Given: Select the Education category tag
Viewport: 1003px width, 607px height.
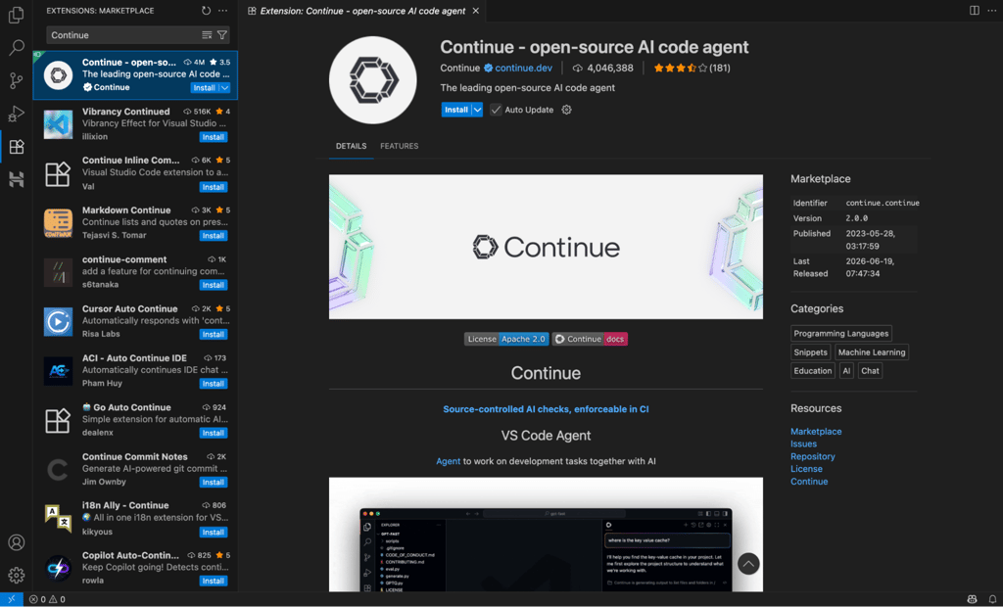Looking at the screenshot, I should [812, 371].
